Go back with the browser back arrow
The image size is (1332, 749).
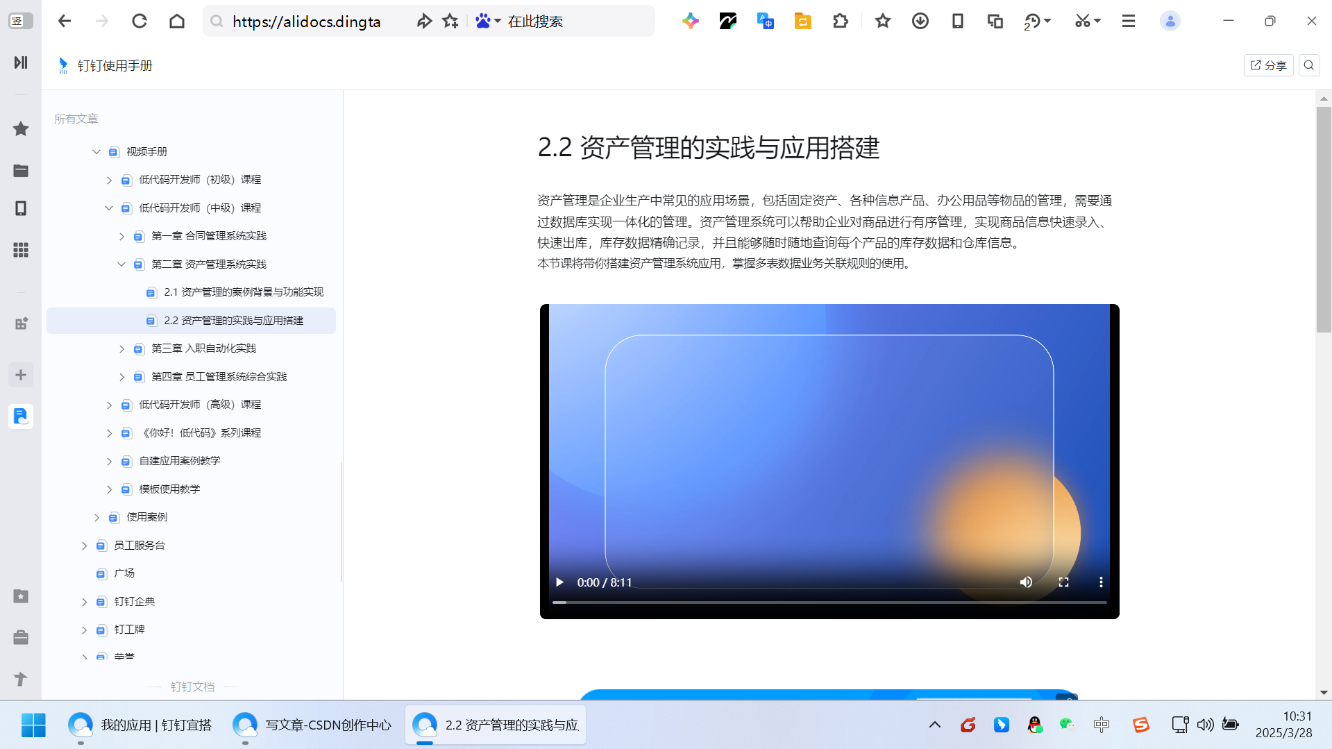(65, 21)
